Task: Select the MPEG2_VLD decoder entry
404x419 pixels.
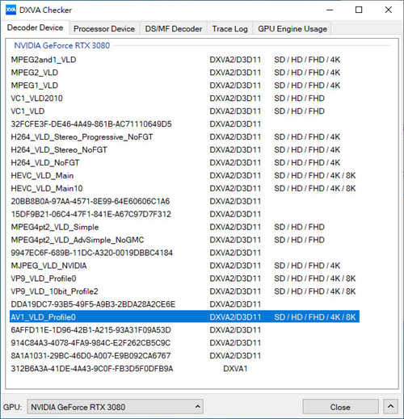Action: (x=184, y=73)
